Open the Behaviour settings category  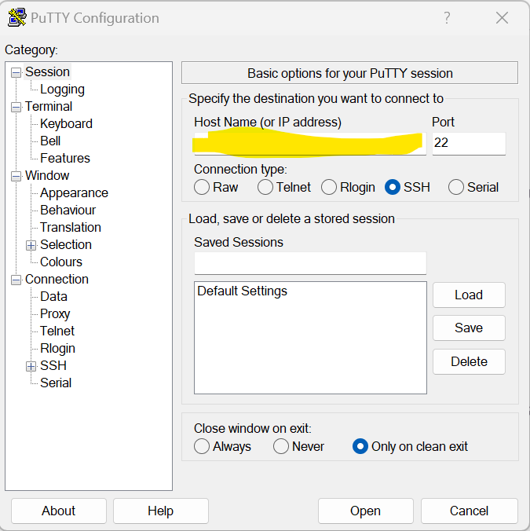coord(68,210)
